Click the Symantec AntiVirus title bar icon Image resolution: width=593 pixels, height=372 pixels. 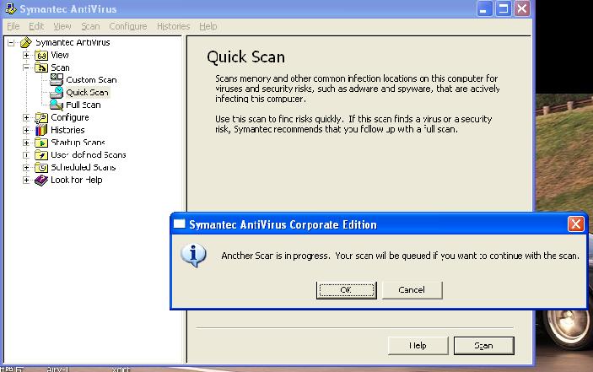(11, 8)
